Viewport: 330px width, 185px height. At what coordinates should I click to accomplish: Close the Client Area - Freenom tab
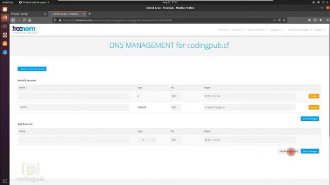tap(84, 14)
